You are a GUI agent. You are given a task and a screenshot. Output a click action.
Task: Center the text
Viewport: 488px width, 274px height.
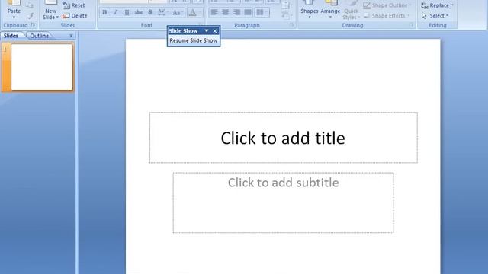(226, 12)
